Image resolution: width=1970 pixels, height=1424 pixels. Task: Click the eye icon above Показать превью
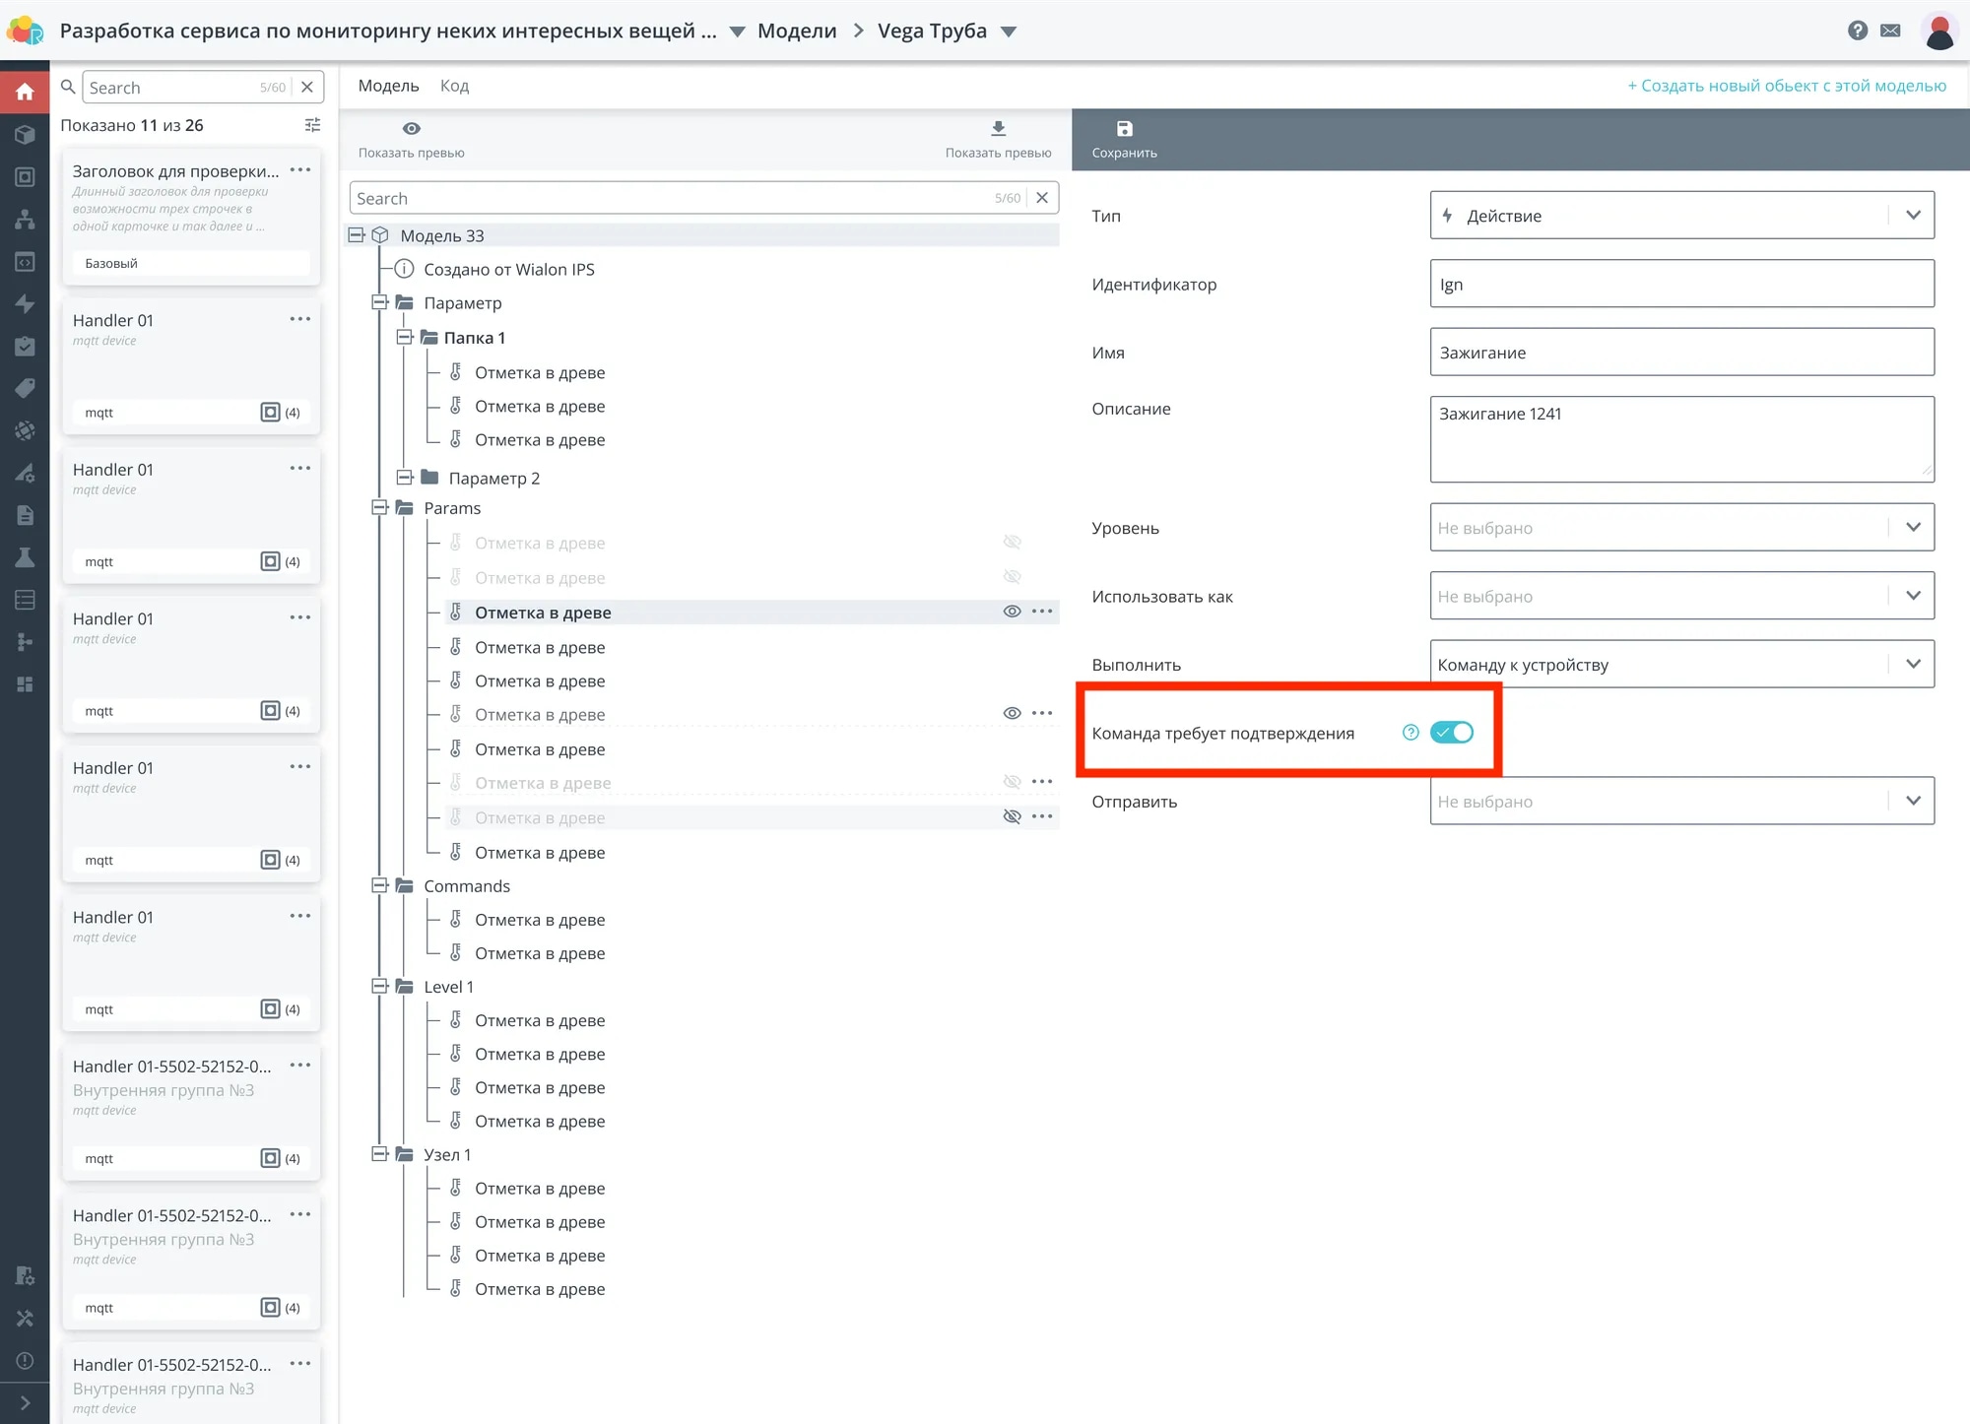412,129
